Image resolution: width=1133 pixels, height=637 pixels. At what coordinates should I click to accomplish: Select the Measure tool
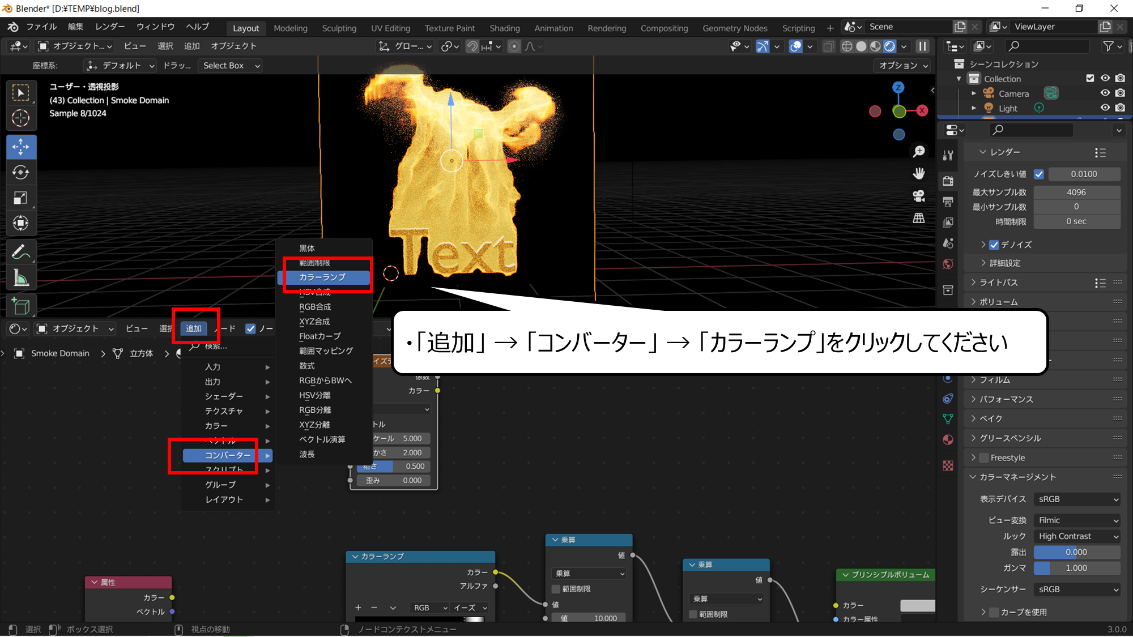[x=21, y=278]
